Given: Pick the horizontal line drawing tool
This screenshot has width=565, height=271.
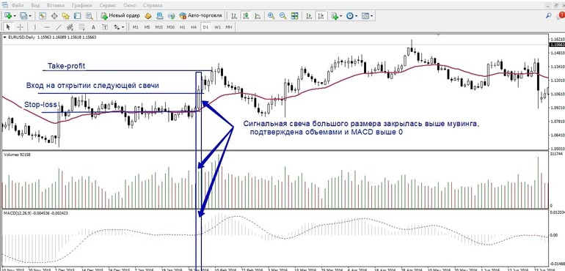Looking at the screenshot, I should tap(47, 27).
